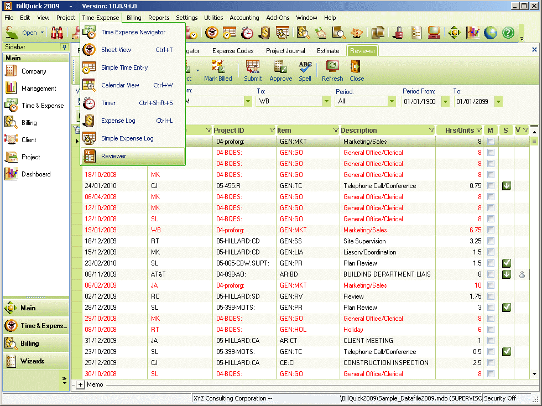Click the Refresh button
The height and width of the screenshot is (406, 542).
[x=332, y=71]
